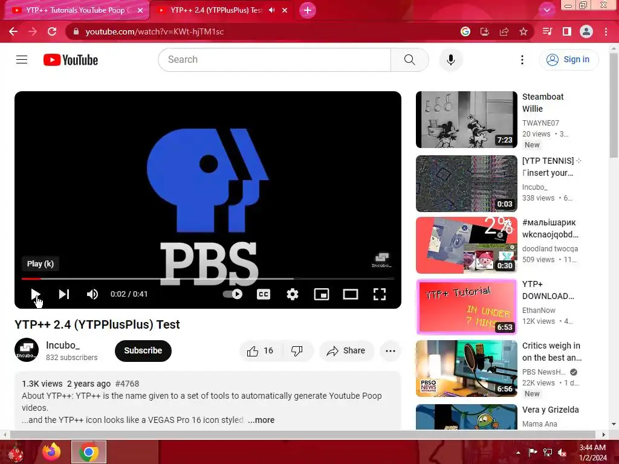Share this page icon in address bar

point(504,31)
